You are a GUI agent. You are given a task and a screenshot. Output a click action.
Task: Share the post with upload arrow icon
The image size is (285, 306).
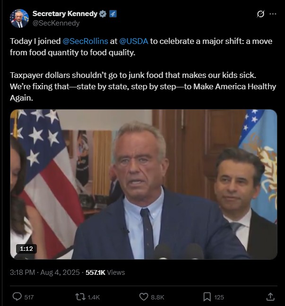(x=270, y=297)
